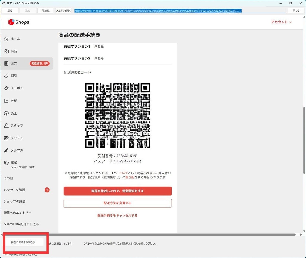Click the 閉じる toolbar button

[x=296, y=10]
